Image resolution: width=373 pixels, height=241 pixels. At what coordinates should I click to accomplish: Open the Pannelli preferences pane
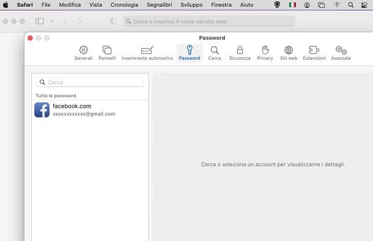coord(107,53)
